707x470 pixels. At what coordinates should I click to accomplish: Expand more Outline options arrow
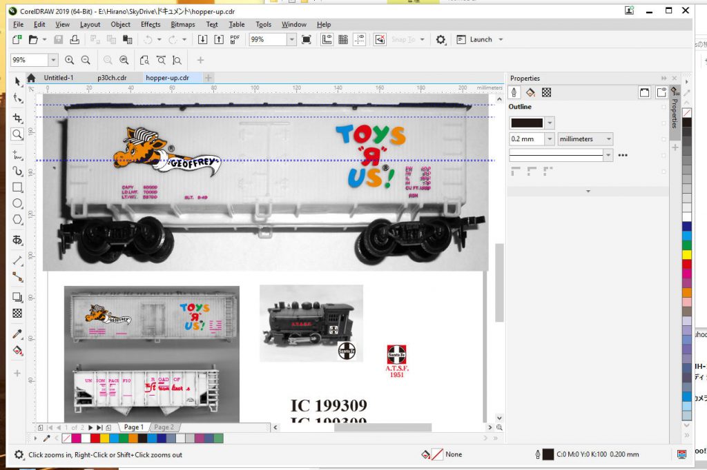(x=588, y=192)
